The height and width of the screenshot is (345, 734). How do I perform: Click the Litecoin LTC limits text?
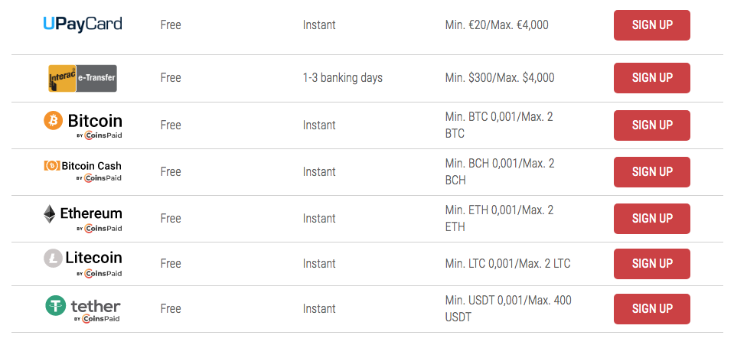[508, 264]
